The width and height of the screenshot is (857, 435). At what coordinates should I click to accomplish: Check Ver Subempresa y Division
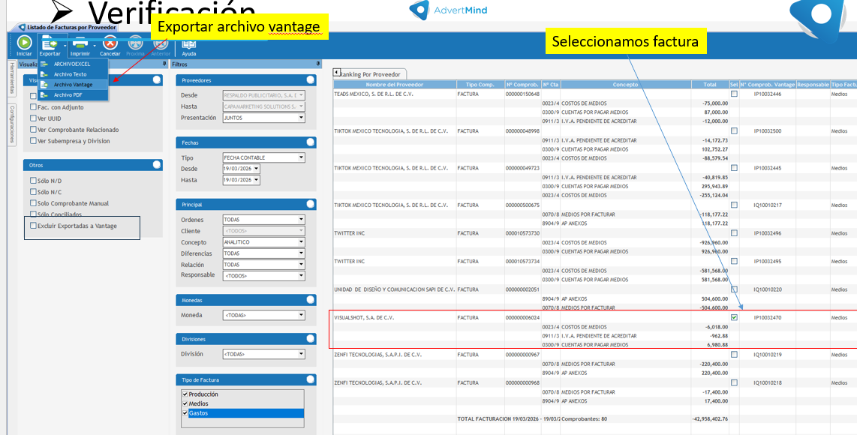click(33, 141)
